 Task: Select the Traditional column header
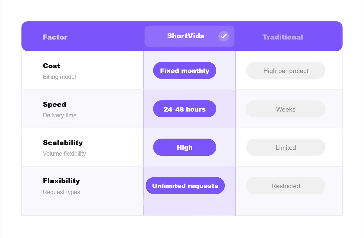click(x=283, y=37)
